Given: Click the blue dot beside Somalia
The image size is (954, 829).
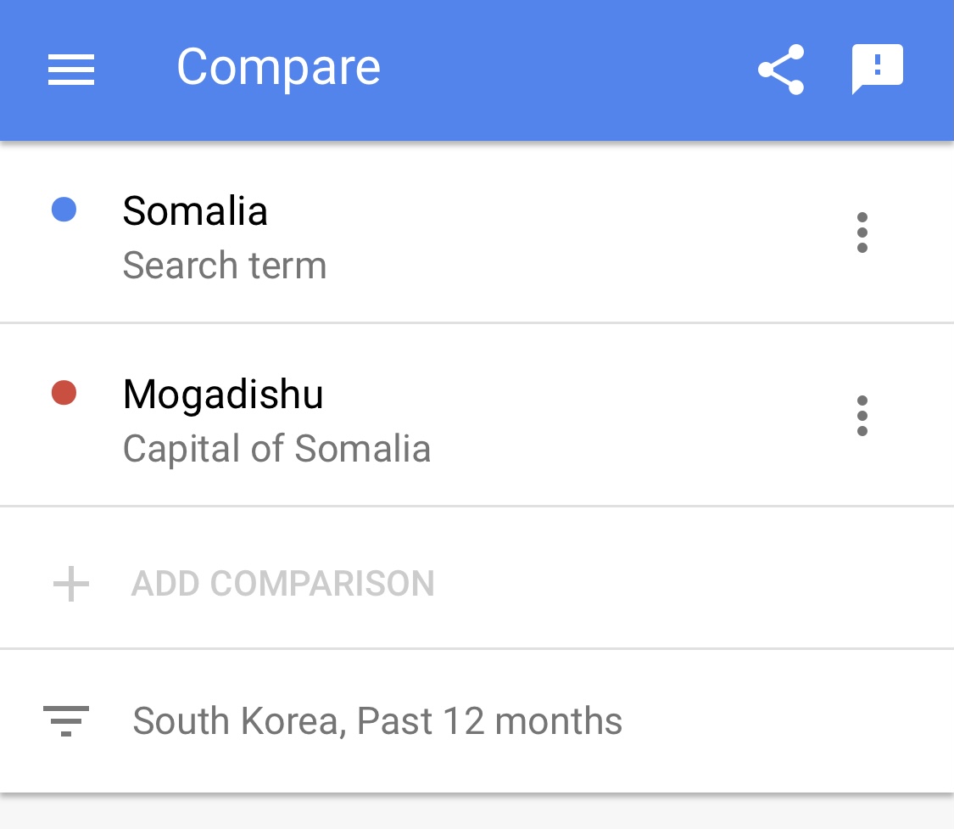Looking at the screenshot, I should [x=64, y=210].
